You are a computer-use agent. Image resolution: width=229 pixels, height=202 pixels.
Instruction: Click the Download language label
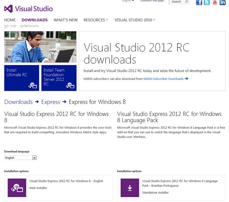[17, 152]
